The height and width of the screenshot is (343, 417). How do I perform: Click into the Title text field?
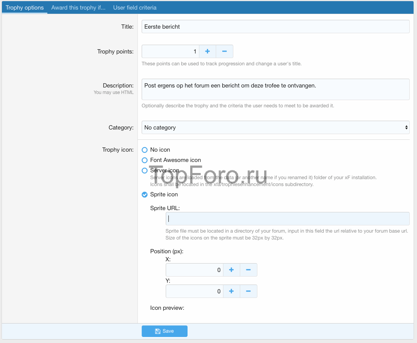pyautogui.click(x=275, y=27)
